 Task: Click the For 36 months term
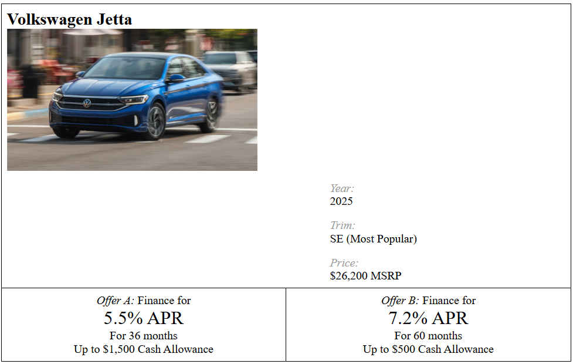[x=144, y=336]
